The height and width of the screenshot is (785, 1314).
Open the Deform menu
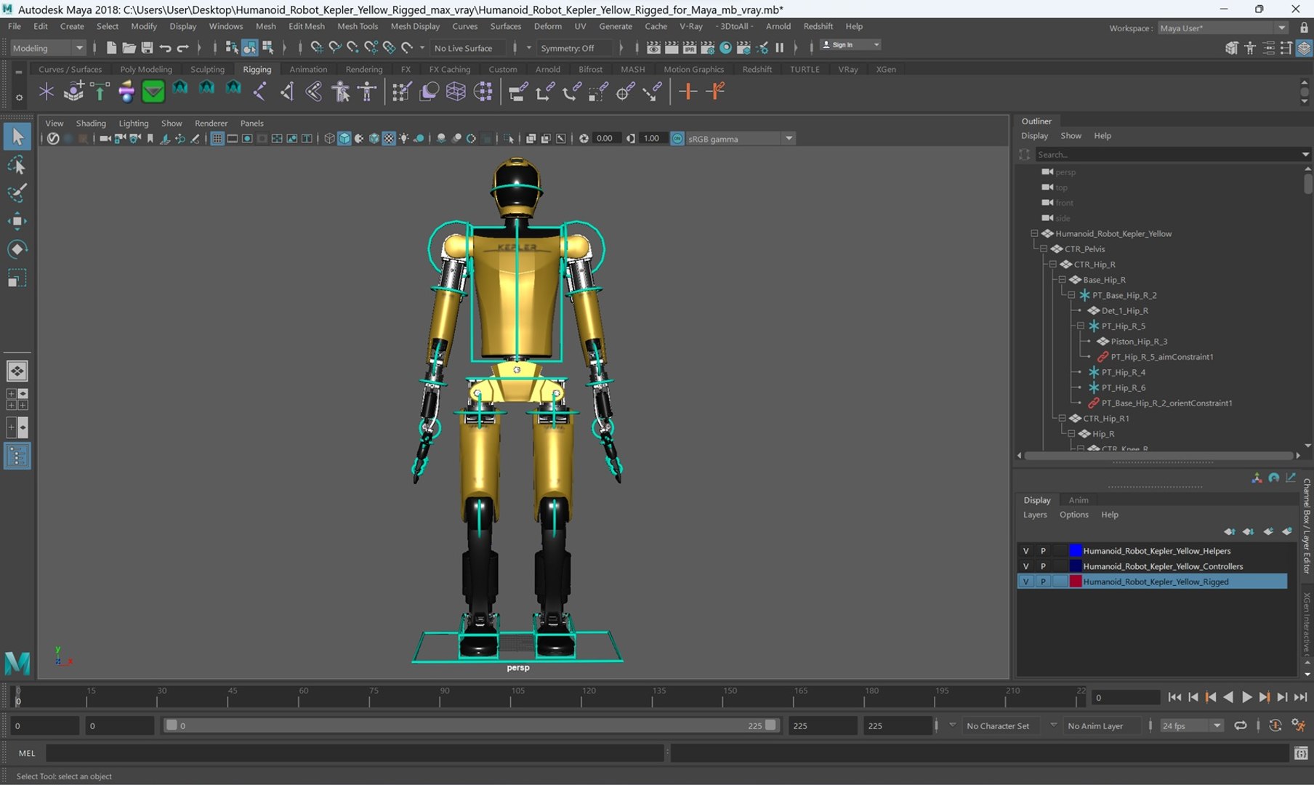pos(547,26)
